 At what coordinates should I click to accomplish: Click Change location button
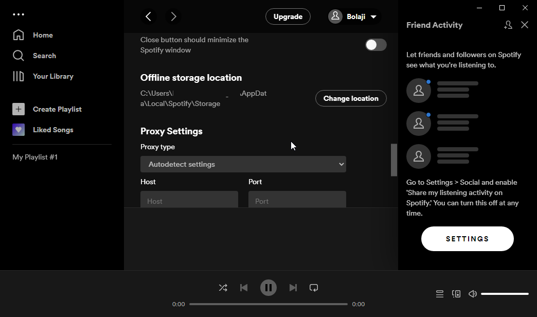[351, 98]
